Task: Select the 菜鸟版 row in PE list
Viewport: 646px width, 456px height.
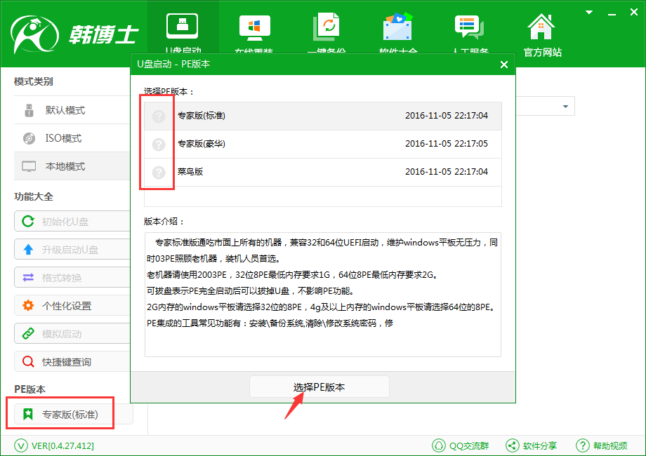Action: tap(323, 172)
